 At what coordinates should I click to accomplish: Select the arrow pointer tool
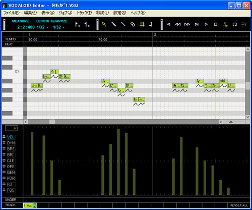click(104, 24)
